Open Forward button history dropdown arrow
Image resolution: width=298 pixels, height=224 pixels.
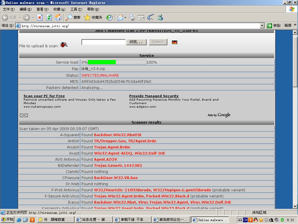[x=33, y=17]
